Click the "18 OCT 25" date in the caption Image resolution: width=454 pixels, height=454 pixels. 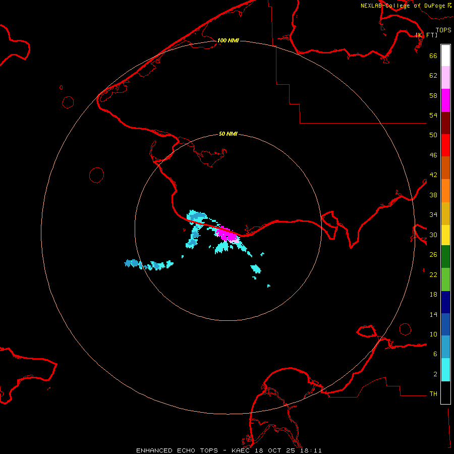click(x=274, y=450)
